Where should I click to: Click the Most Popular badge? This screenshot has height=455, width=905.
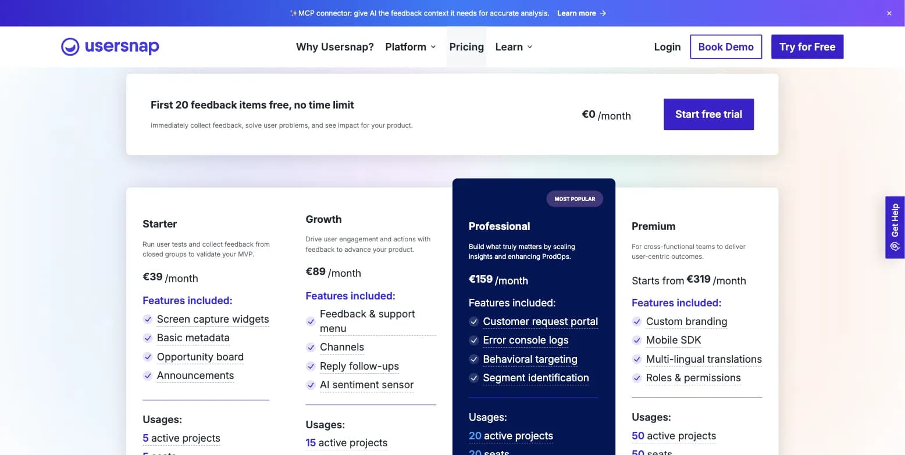575,199
